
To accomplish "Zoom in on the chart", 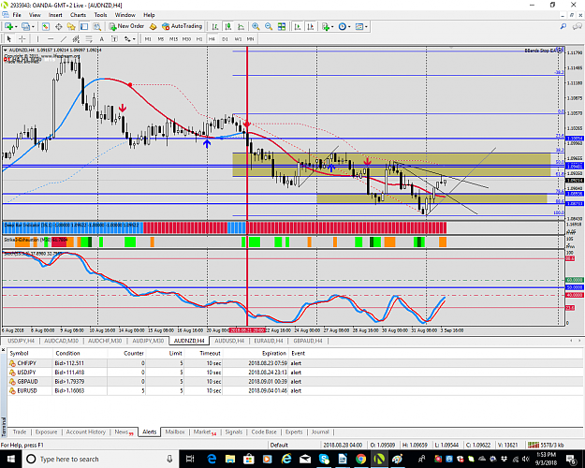I will [x=256, y=26].
